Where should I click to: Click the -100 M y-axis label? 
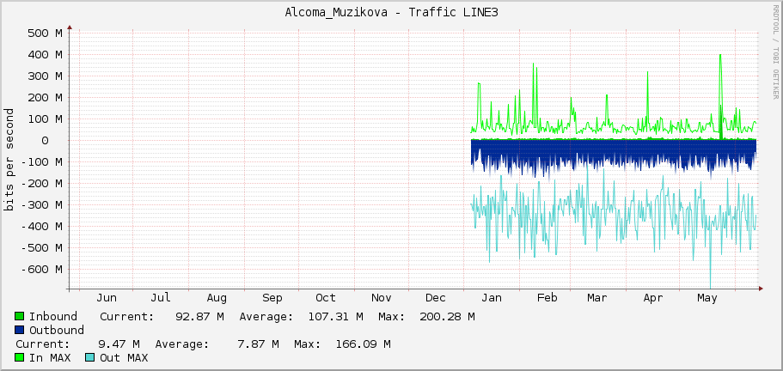point(41,162)
